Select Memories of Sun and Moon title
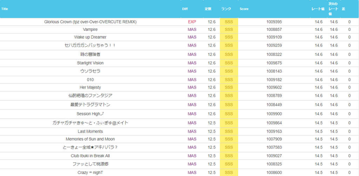The height and width of the screenshot is (176, 359). pyautogui.click(x=90, y=139)
